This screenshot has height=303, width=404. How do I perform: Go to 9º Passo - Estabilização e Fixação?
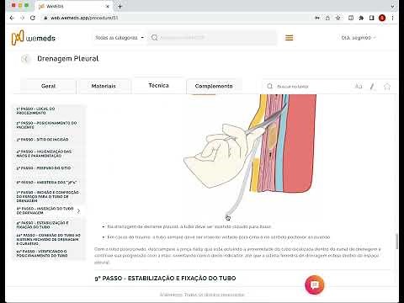[x=48, y=225]
